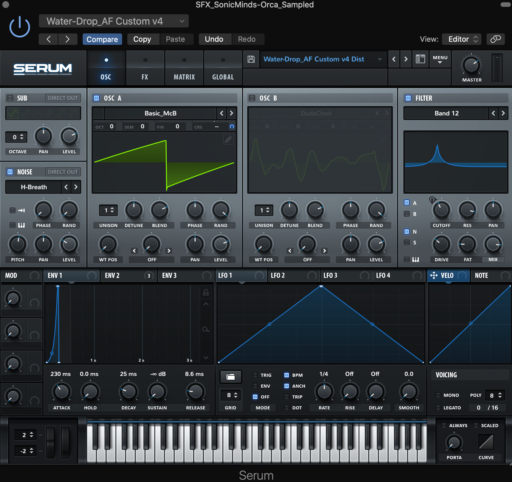
Task: Enable MONO voicing checkbox
Action: [438, 395]
